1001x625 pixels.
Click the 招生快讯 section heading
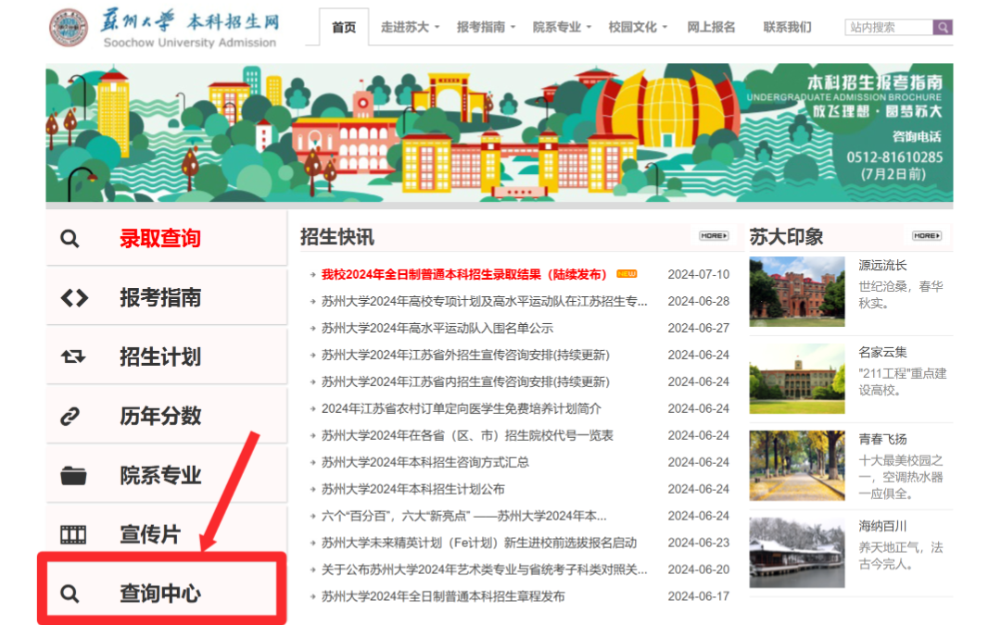click(337, 237)
